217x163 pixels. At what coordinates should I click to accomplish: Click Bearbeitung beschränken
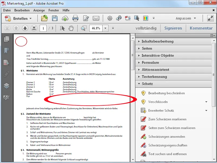166,93
